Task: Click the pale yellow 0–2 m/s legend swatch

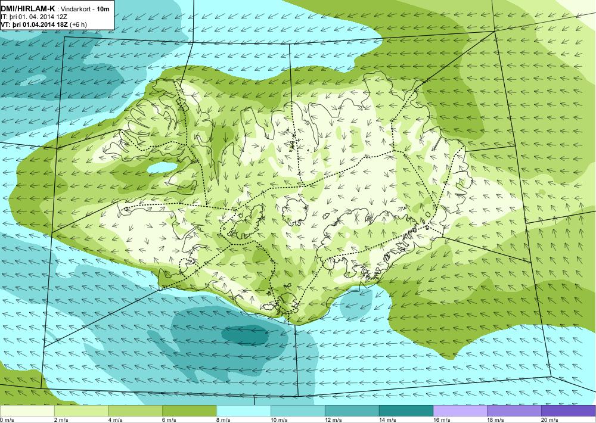Action: coord(27,411)
